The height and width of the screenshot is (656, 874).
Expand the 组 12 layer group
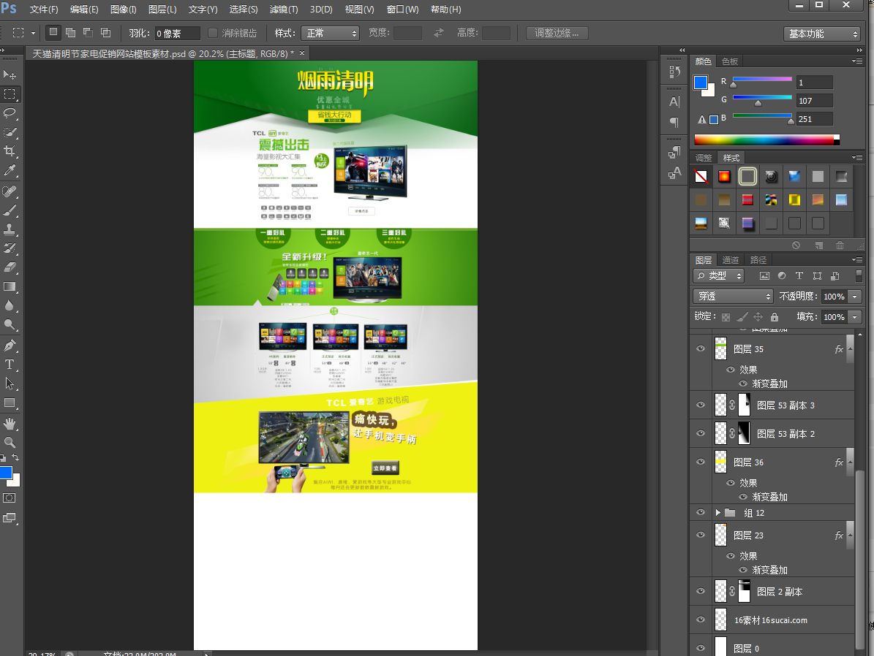click(718, 513)
